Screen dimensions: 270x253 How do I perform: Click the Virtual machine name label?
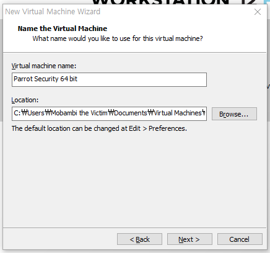coord(44,66)
